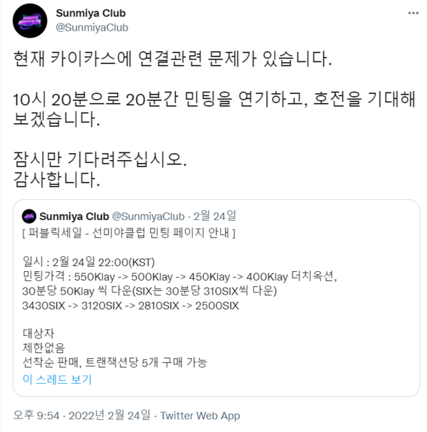Click the 오후 9:54 tweet timestamp
This screenshot has height=432, width=427.
pyautogui.click(x=36, y=415)
